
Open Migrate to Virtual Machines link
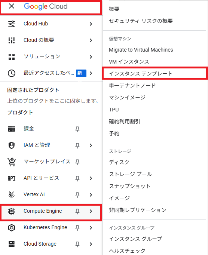141,50
